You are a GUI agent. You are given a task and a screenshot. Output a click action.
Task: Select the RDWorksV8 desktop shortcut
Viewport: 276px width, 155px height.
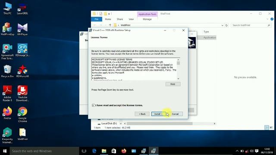pos(22,71)
